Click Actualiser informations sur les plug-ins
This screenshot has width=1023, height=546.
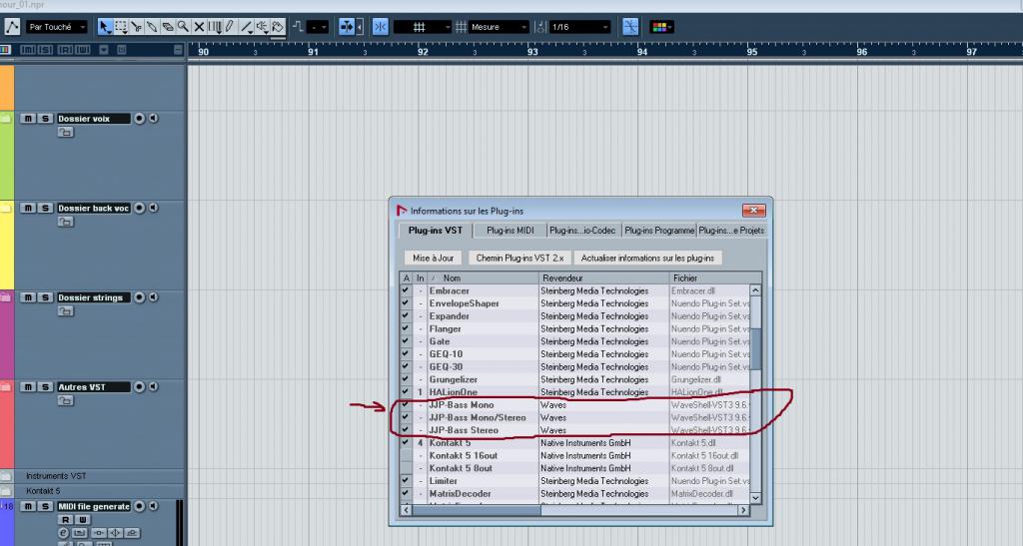coord(647,258)
